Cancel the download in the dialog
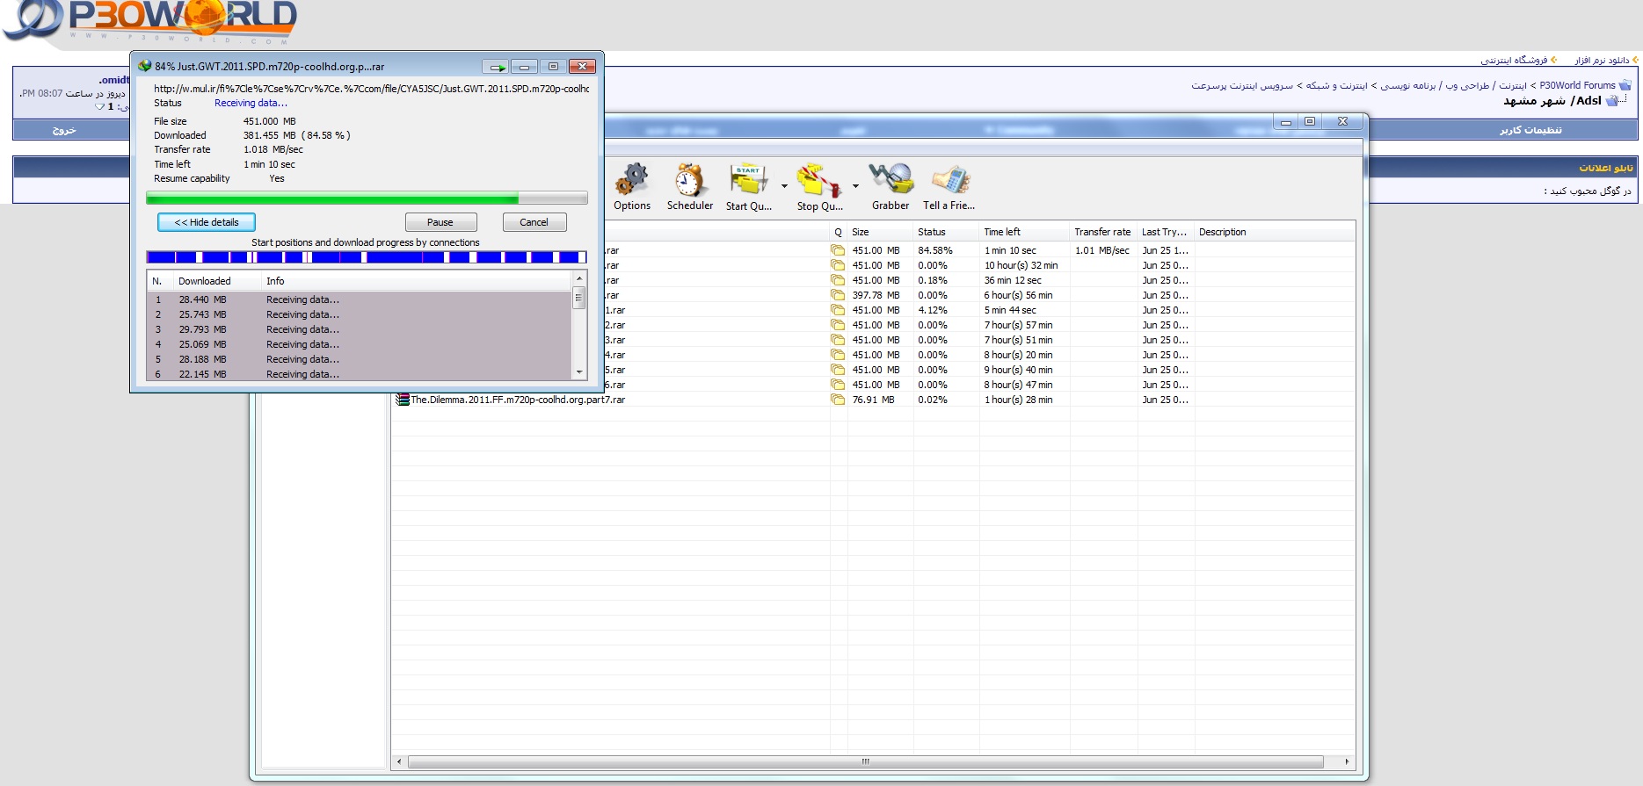Image resolution: width=1643 pixels, height=786 pixels. click(x=534, y=222)
